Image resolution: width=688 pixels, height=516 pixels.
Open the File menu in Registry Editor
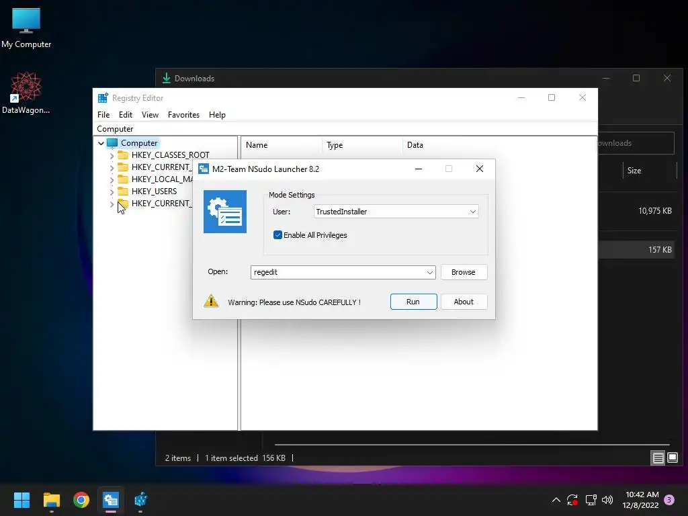[x=103, y=114]
